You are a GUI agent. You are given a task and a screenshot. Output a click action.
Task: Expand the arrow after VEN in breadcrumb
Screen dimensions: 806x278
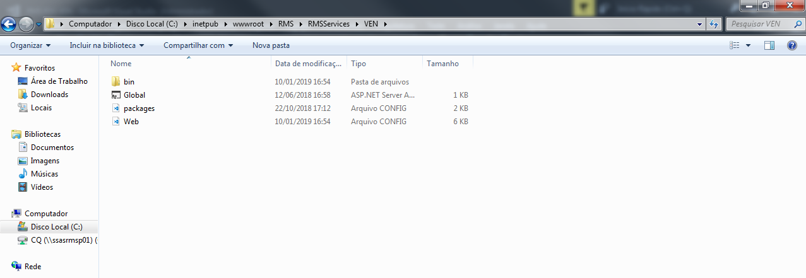[x=385, y=24]
